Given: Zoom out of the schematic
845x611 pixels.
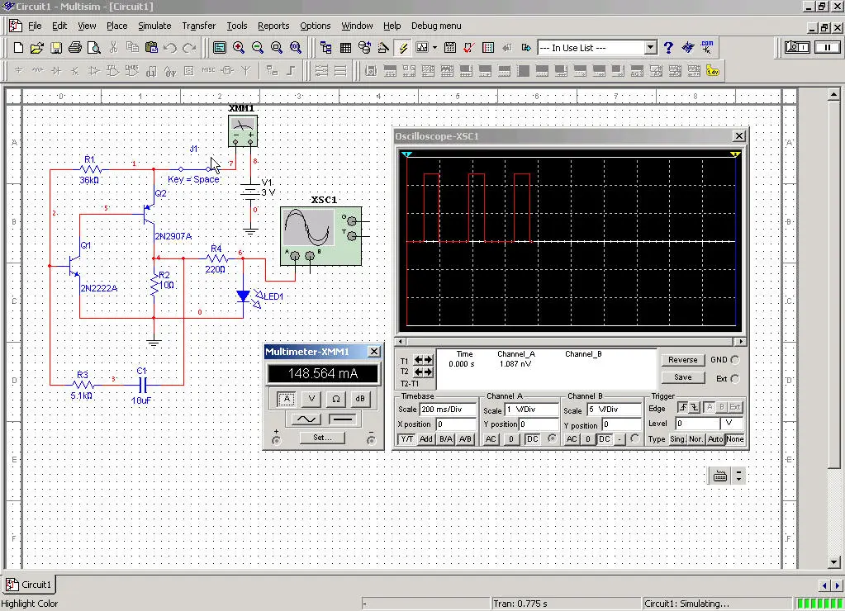Looking at the screenshot, I should [x=258, y=48].
